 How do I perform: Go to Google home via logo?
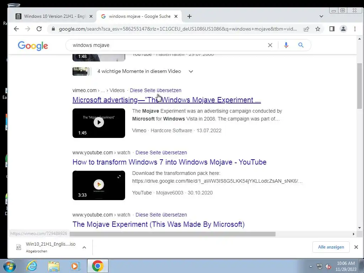click(x=33, y=45)
